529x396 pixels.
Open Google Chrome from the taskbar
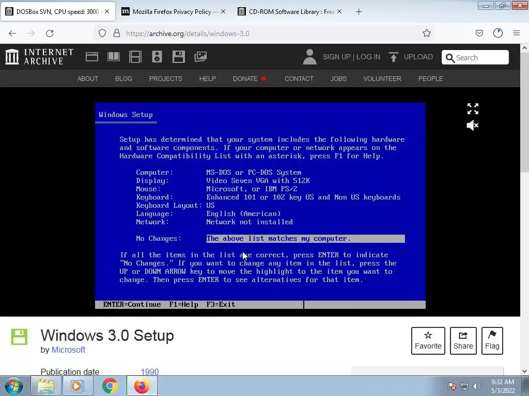(110, 386)
